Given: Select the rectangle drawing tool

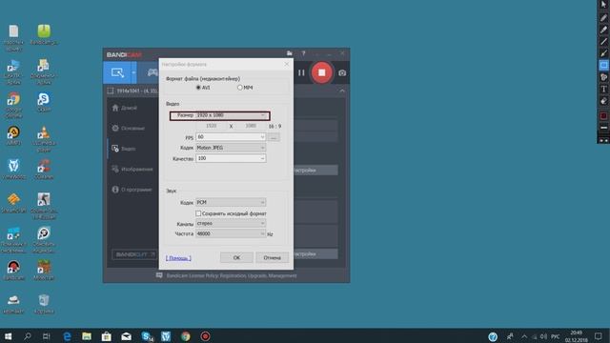Looking at the screenshot, I should coord(603,65).
